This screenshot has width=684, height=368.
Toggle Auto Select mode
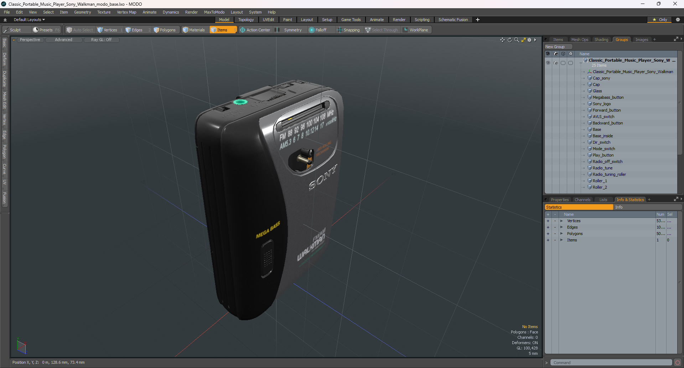pos(79,30)
